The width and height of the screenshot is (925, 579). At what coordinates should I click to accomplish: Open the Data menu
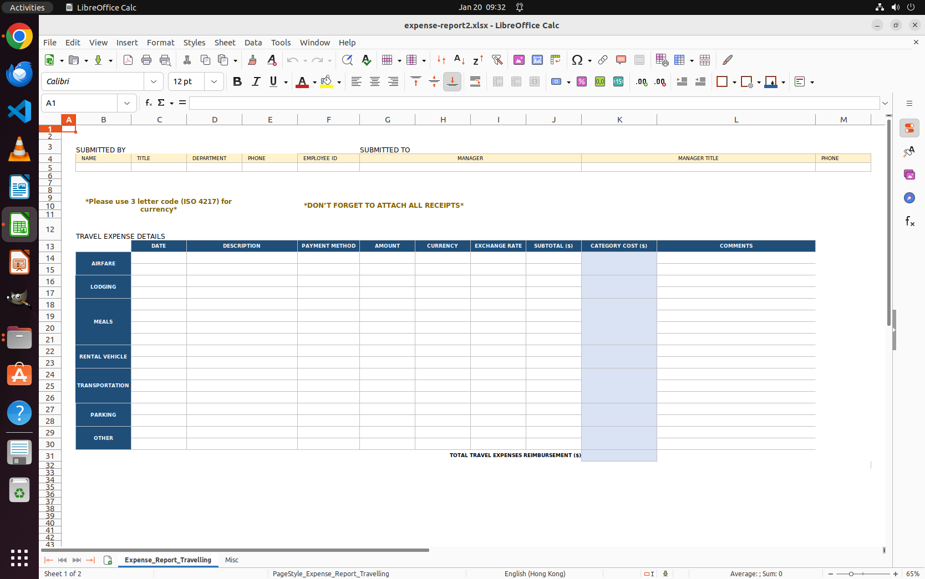click(253, 43)
